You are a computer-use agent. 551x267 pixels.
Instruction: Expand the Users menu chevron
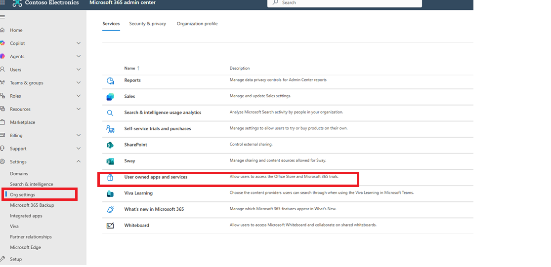tap(79, 70)
